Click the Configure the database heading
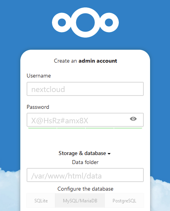The height and width of the screenshot is (211, 170). tap(85, 189)
